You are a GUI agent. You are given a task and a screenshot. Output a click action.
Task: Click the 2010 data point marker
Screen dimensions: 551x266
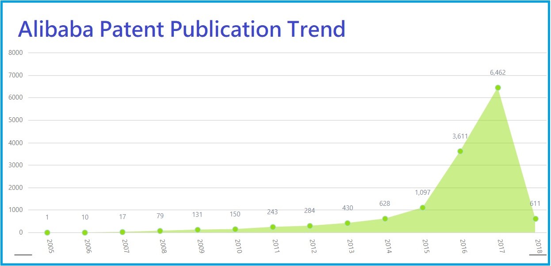pyautogui.click(x=235, y=229)
